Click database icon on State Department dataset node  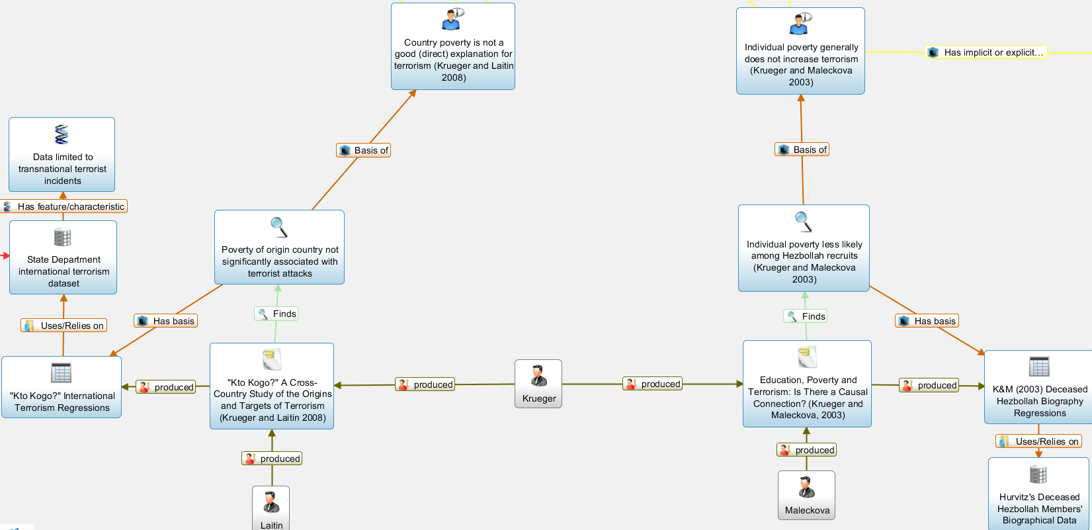click(x=63, y=238)
